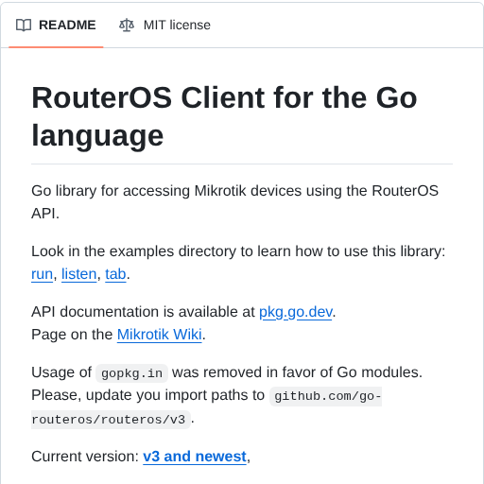The height and width of the screenshot is (484, 484).
Task: Open the run example link
Action: [42, 274]
